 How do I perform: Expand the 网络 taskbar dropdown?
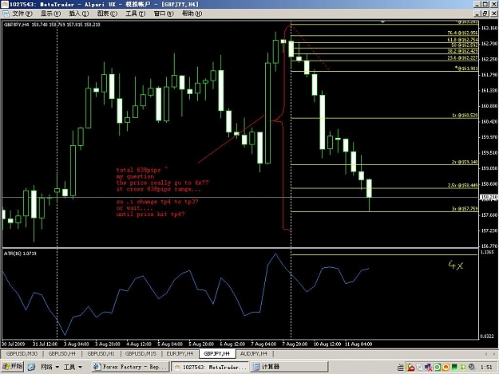click(x=50, y=367)
